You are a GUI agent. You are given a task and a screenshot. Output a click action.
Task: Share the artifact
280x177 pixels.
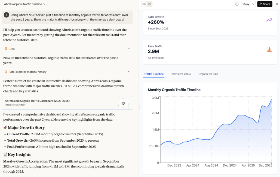click(x=265, y=4)
